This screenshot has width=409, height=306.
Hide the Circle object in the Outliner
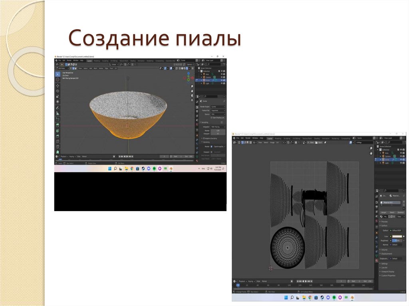222,80
